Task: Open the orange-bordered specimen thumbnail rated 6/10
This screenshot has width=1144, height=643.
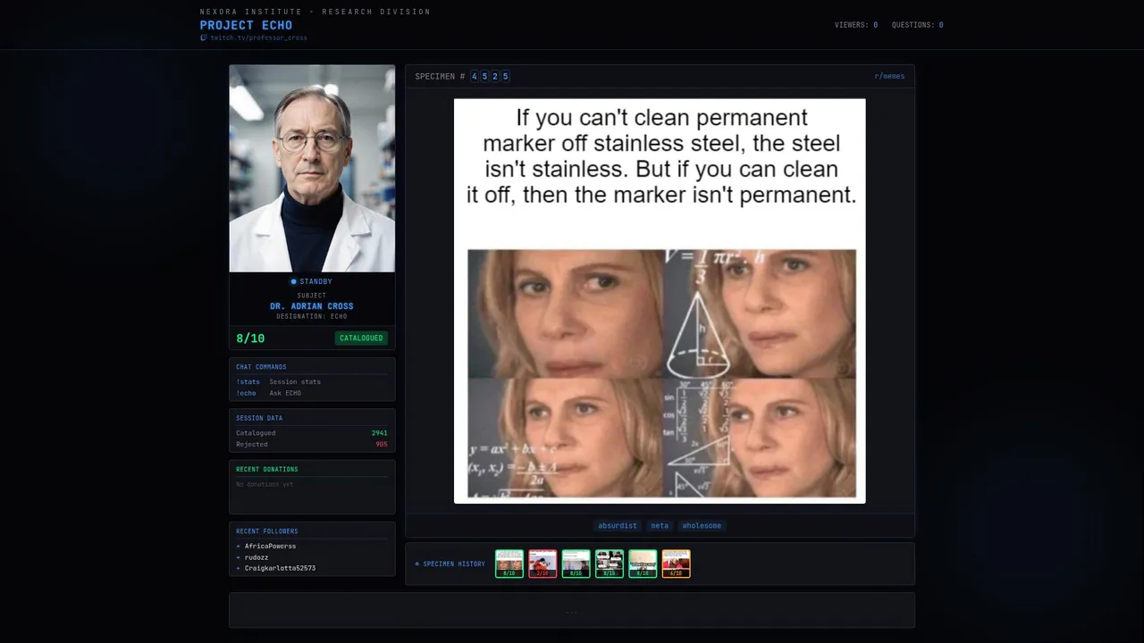Action: 676,564
